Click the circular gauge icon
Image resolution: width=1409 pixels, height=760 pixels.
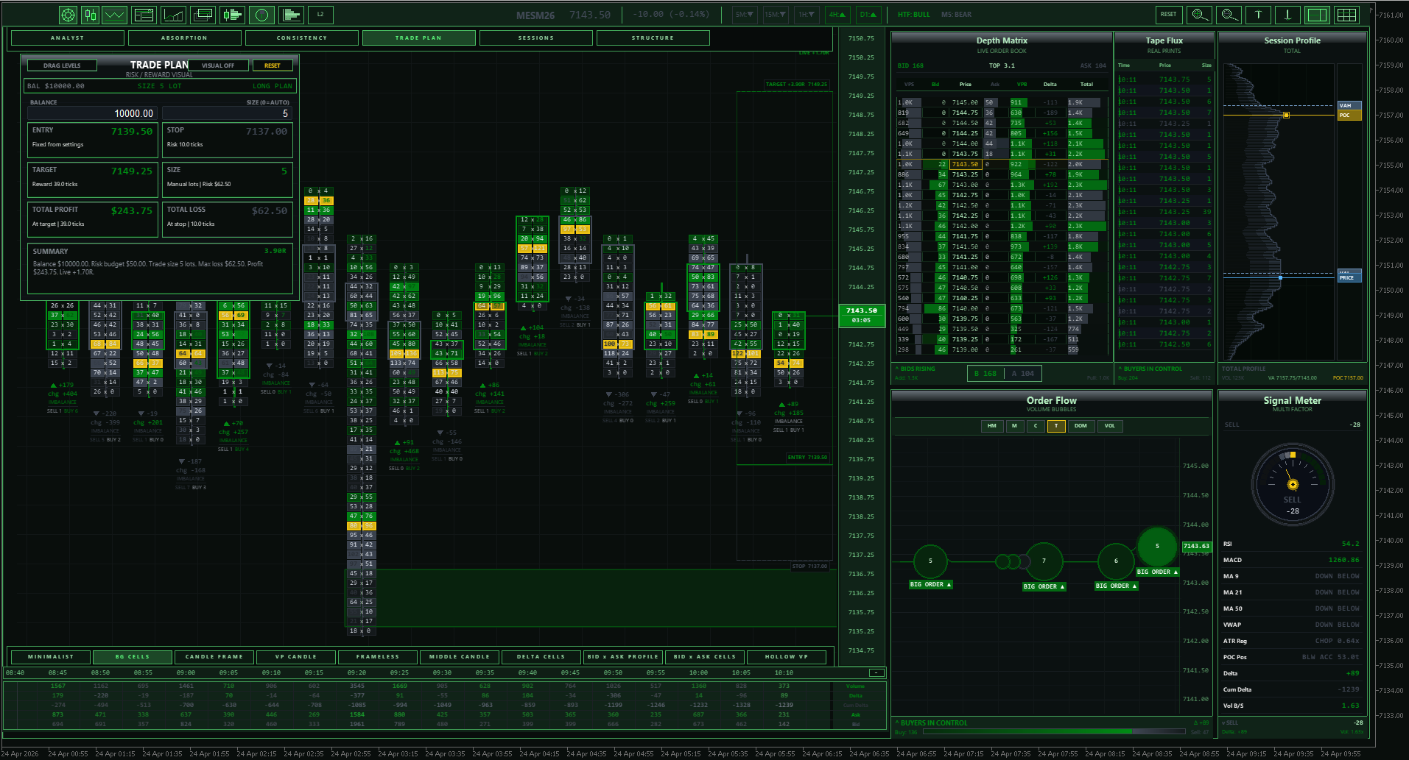(261, 15)
